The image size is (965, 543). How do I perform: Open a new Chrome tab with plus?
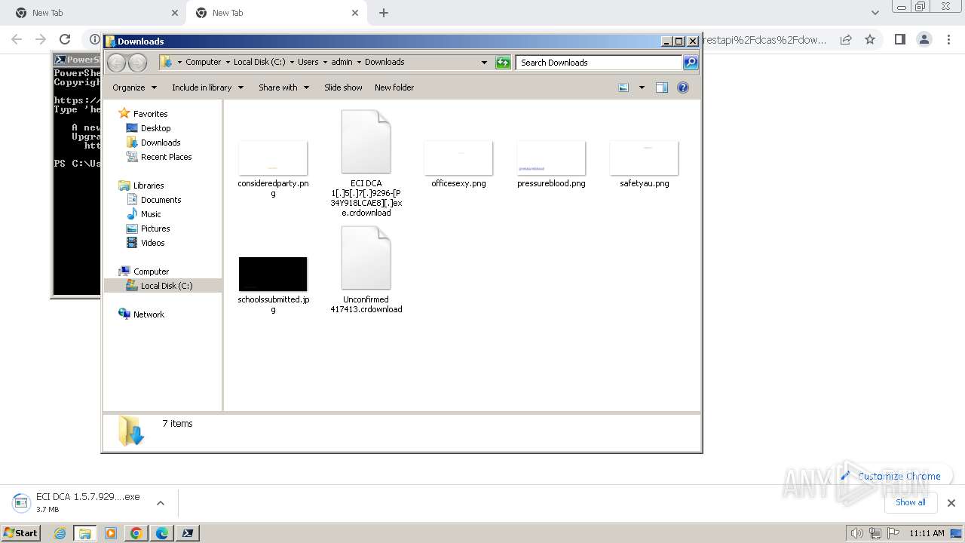point(384,13)
